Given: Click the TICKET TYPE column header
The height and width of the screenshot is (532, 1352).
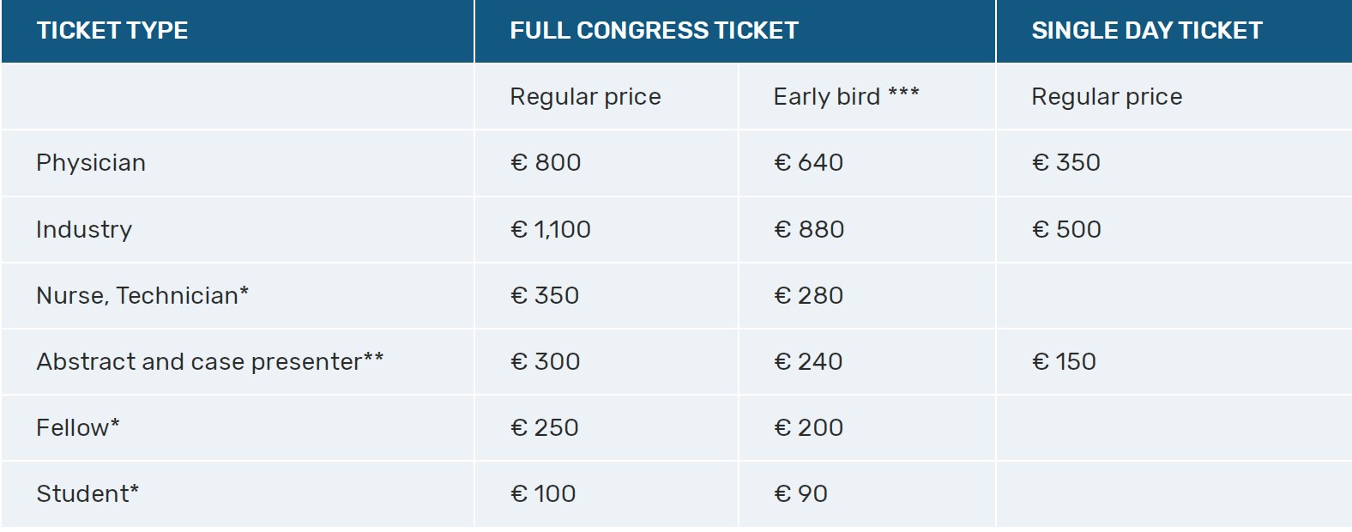Looking at the screenshot, I should click(x=112, y=31).
